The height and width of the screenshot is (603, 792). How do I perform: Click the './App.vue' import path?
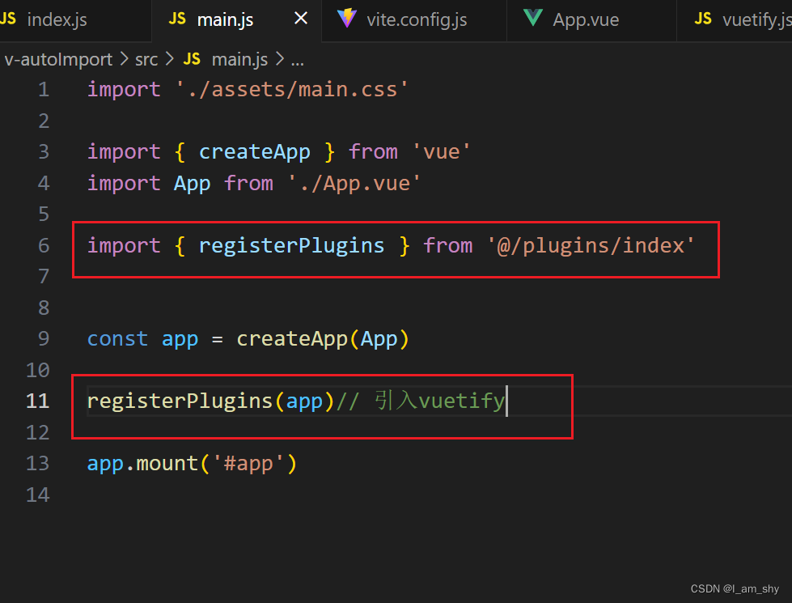[354, 184]
